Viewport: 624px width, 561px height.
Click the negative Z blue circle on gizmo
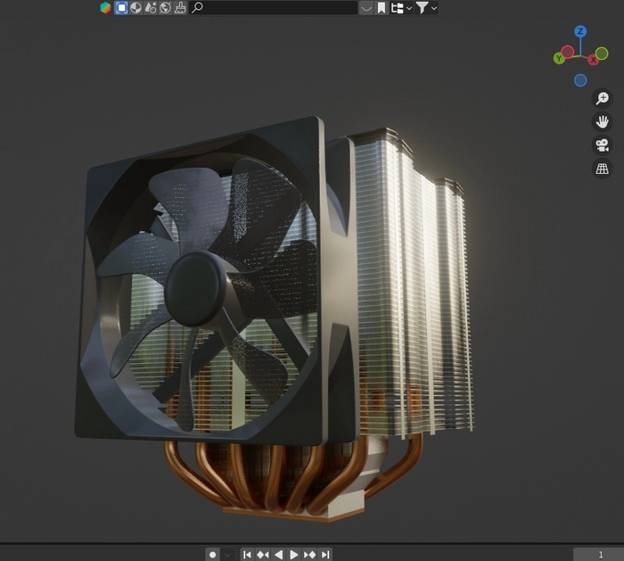tap(580, 80)
